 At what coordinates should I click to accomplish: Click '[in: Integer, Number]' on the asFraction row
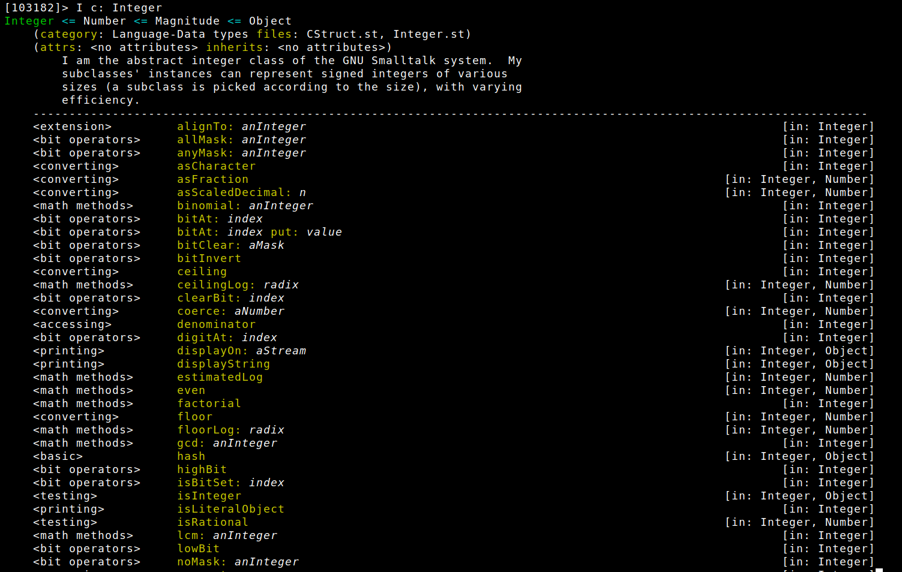pyautogui.click(x=799, y=179)
